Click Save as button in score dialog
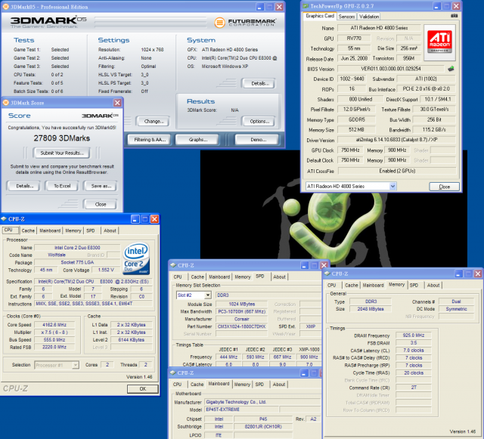Image resolution: width=484 pixels, height=439 pixels. [x=101, y=186]
